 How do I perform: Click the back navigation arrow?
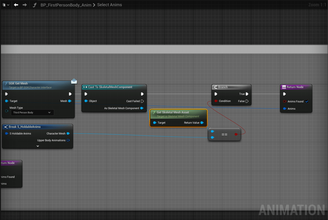pyautogui.click(x=16, y=5)
